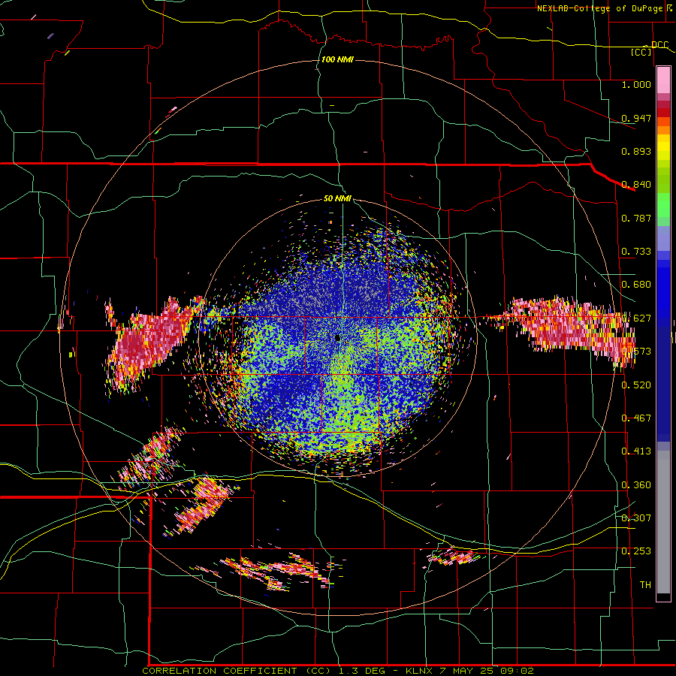676x676 pixels.
Task: Click the 0.947 scale value
Action: pyautogui.click(x=636, y=118)
